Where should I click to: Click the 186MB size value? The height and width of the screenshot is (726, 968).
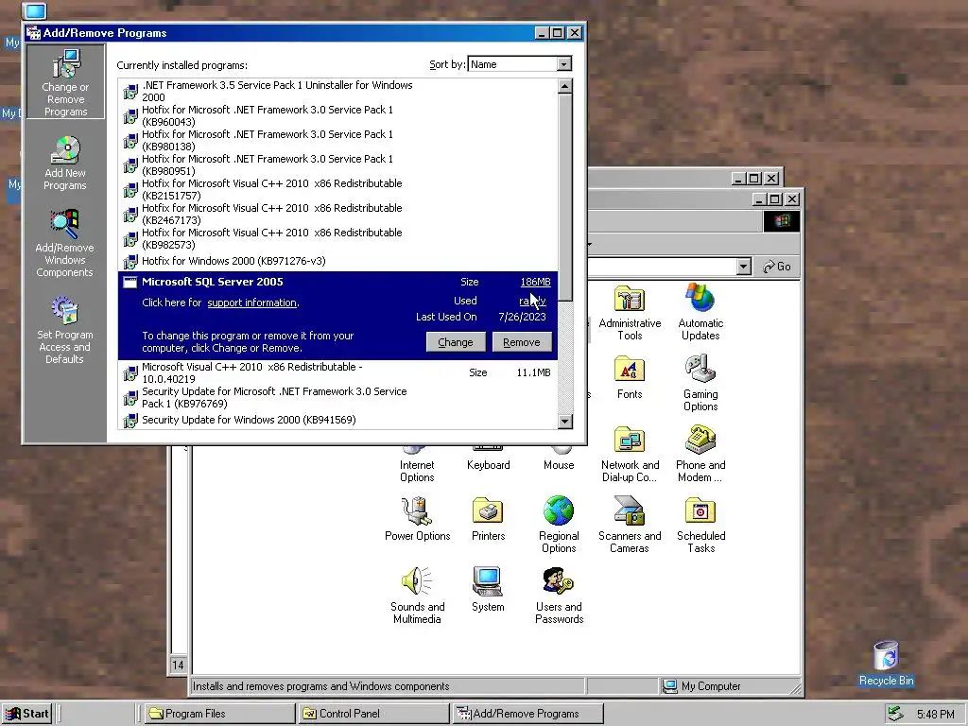pos(535,282)
